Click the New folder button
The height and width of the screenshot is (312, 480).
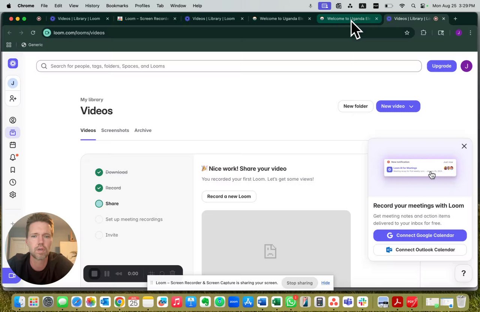[355, 106]
